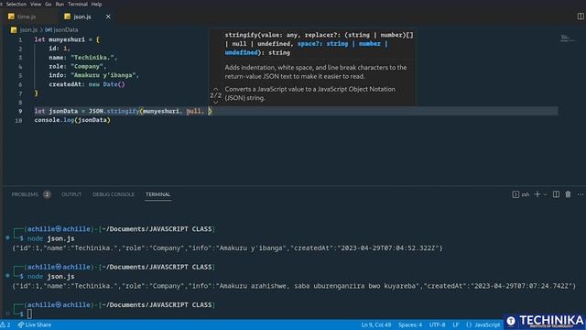
Task: Open the Debug Console panel tab
Action: [114, 194]
